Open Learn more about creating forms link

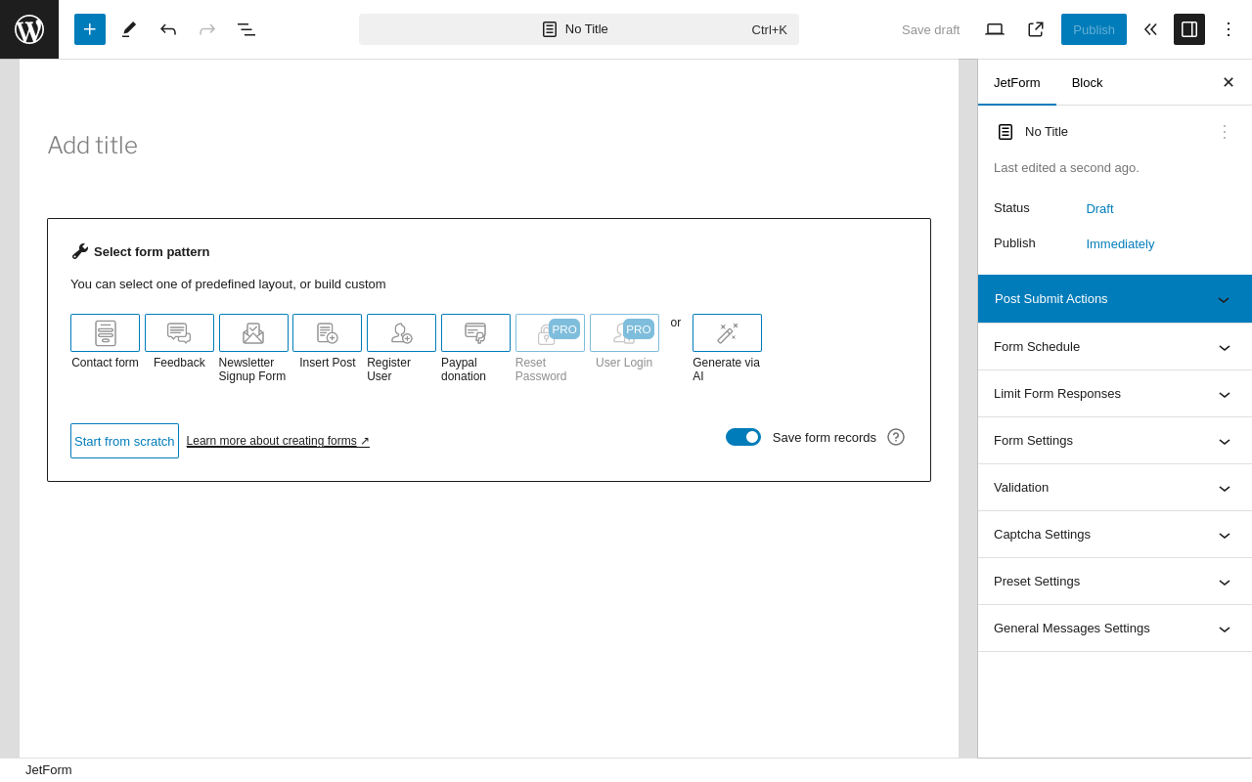pyautogui.click(x=278, y=441)
